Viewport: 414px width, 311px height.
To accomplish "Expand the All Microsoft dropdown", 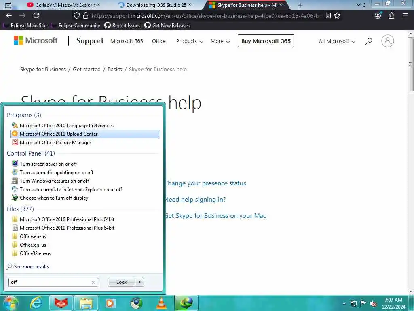I will pos(337,41).
